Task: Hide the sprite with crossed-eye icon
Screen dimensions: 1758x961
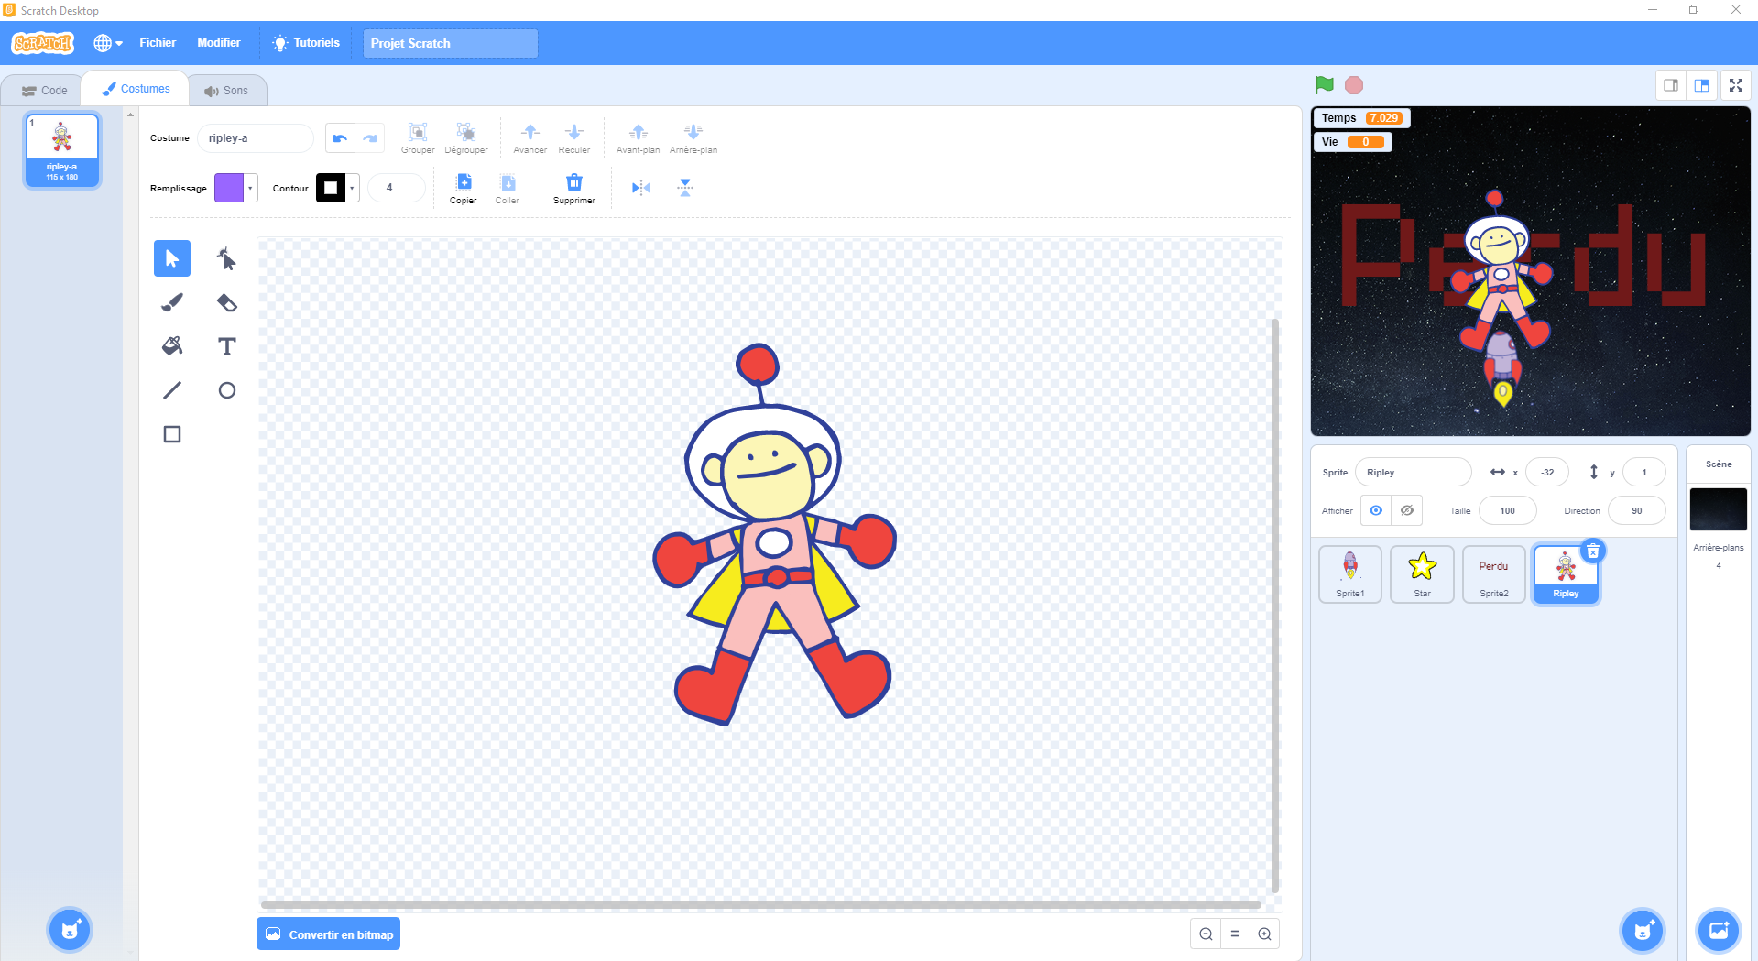Action: click(x=1407, y=510)
